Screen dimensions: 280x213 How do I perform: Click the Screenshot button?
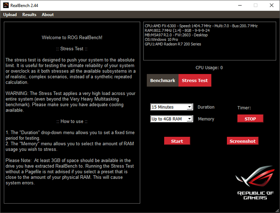pyautogui.click(x=243, y=141)
